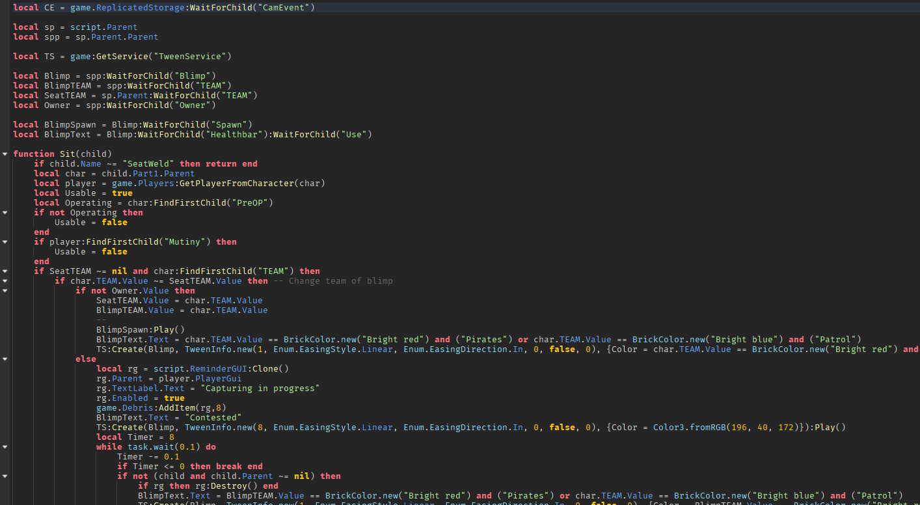920x505 pixels.
Task: Click the 'local SeatTEAM' declaration line
Action: [135, 96]
